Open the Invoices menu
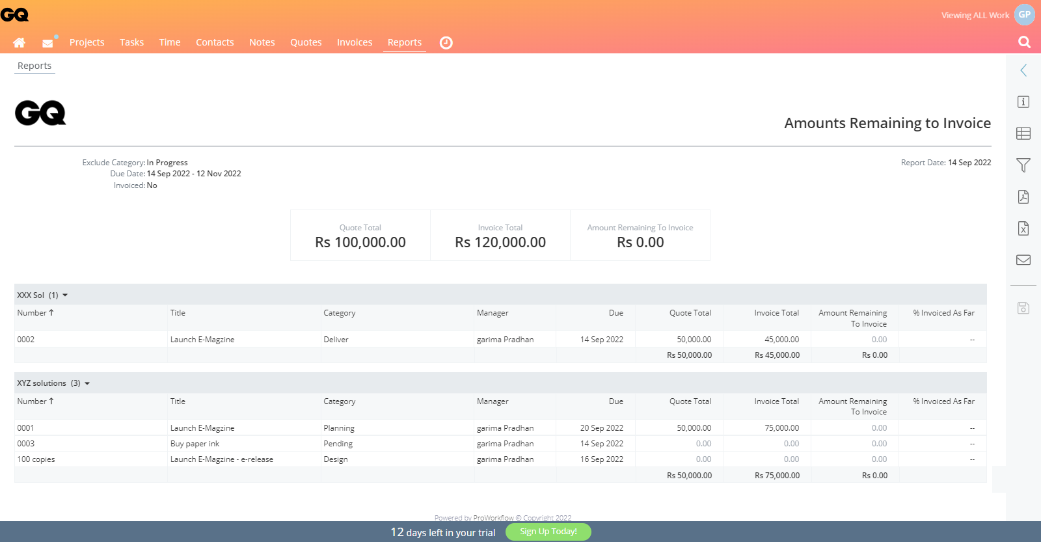The height and width of the screenshot is (542, 1041). pos(355,42)
